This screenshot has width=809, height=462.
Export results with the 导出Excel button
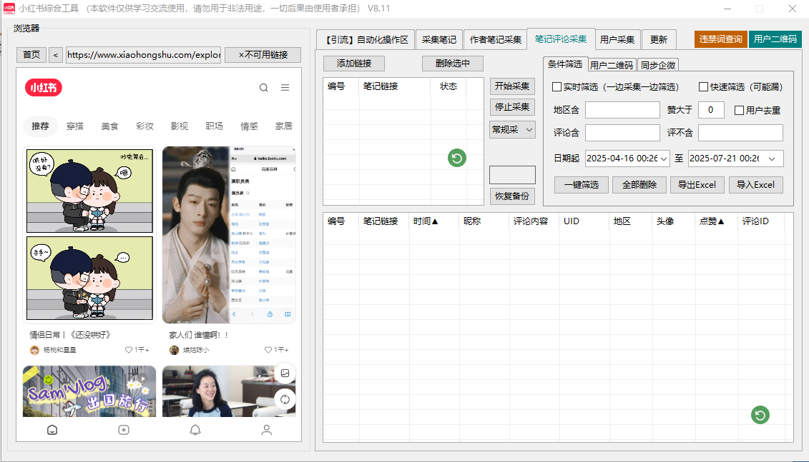pyautogui.click(x=697, y=184)
